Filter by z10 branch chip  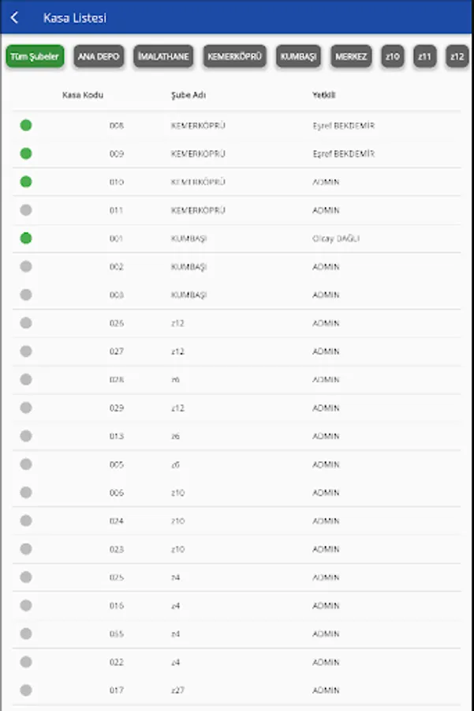point(393,57)
